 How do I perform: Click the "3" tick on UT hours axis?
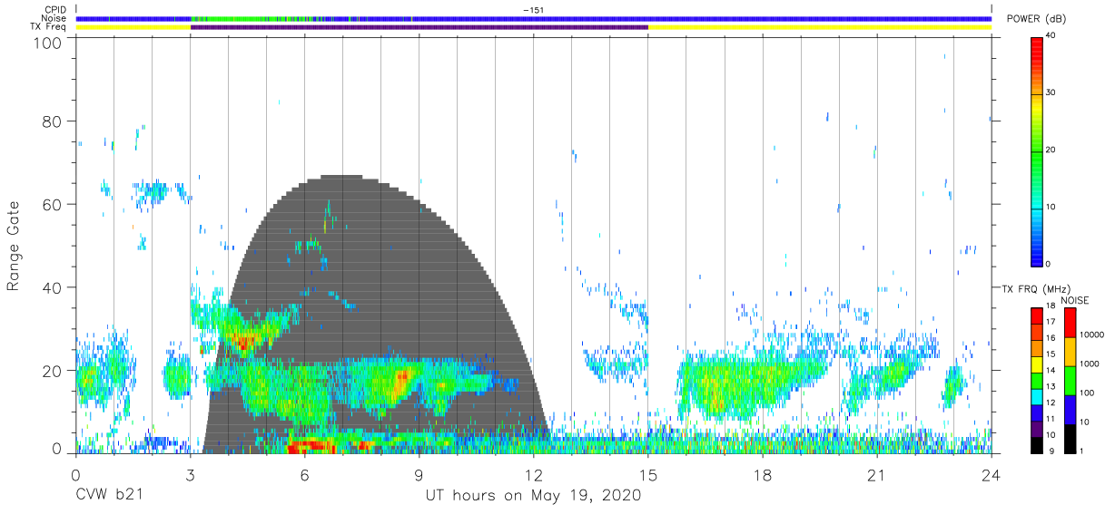190,476
